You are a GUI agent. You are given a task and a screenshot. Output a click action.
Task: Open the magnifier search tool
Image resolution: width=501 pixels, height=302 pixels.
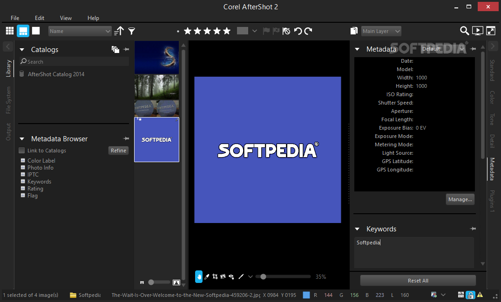(x=464, y=31)
